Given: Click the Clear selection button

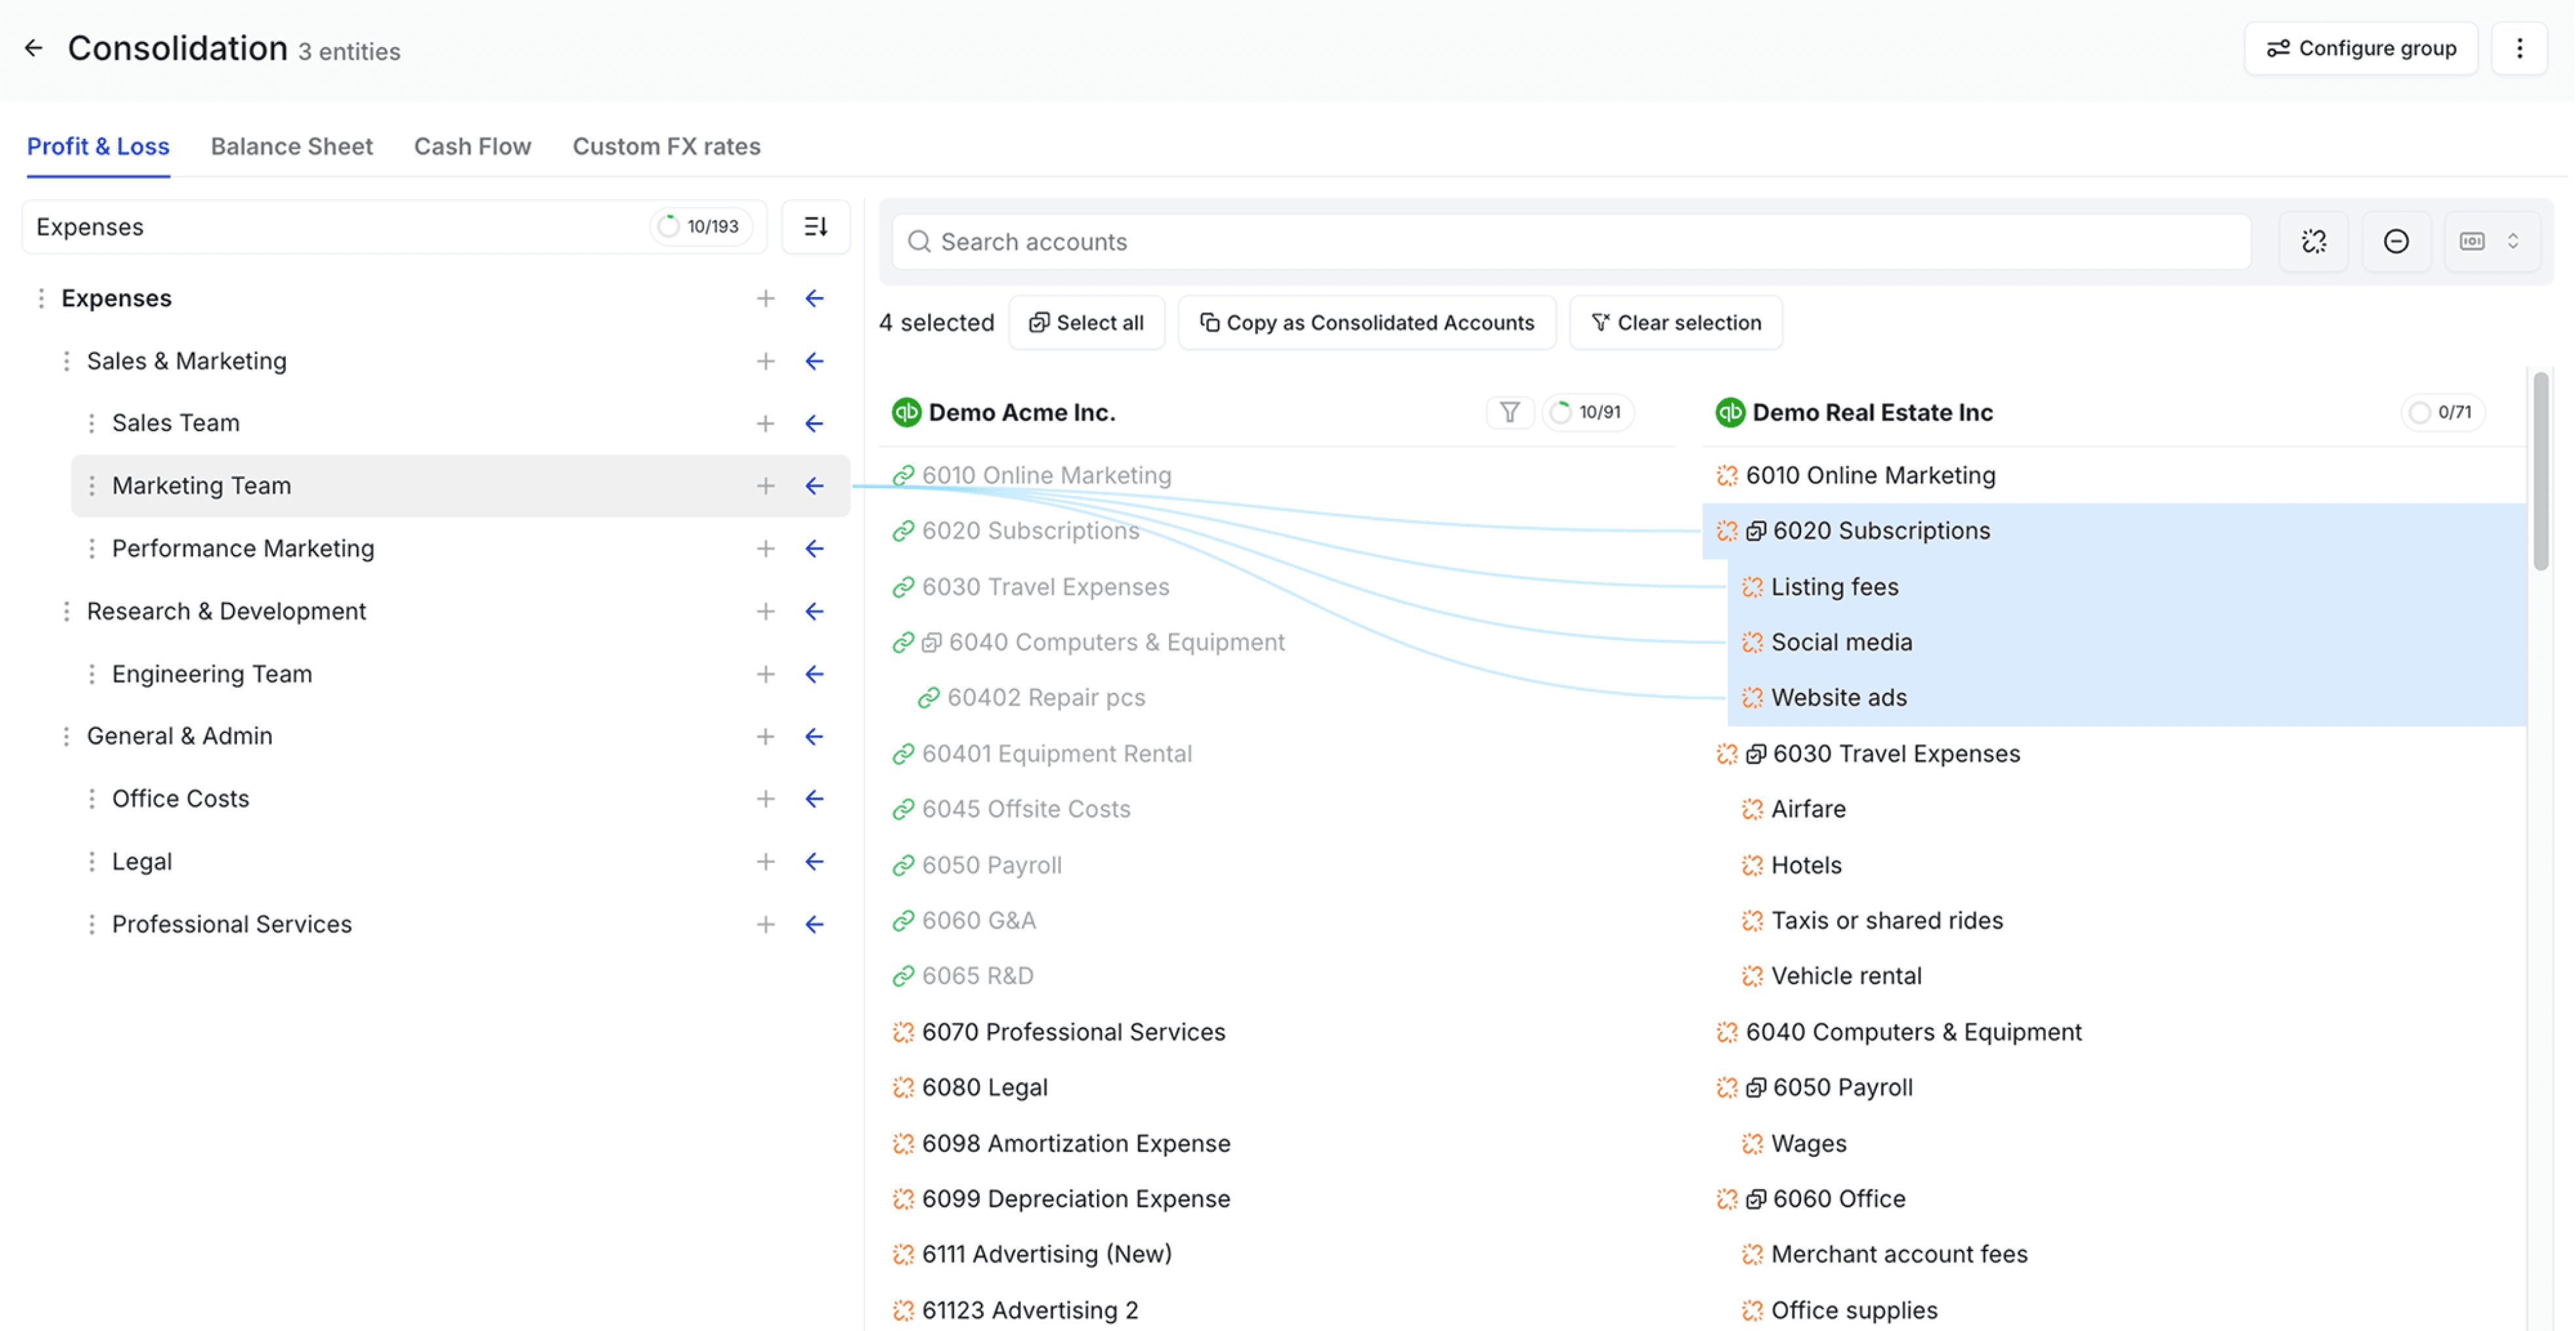Looking at the screenshot, I should pyautogui.click(x=1675, y=322).
